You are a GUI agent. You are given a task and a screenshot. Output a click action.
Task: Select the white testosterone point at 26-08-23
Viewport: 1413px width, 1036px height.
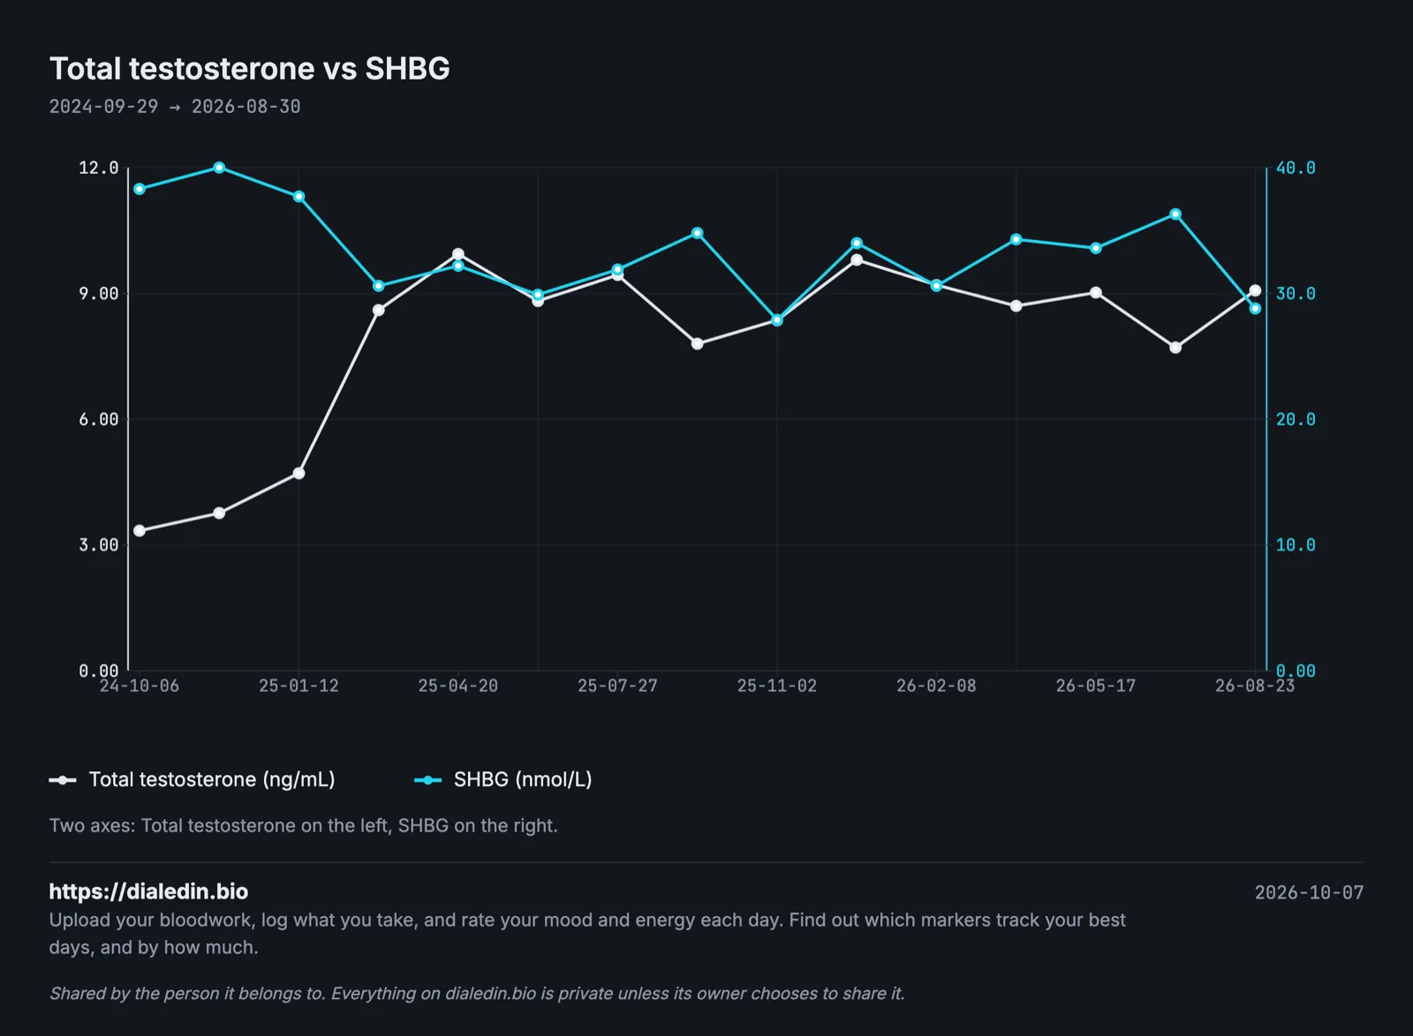point(1255,290)
